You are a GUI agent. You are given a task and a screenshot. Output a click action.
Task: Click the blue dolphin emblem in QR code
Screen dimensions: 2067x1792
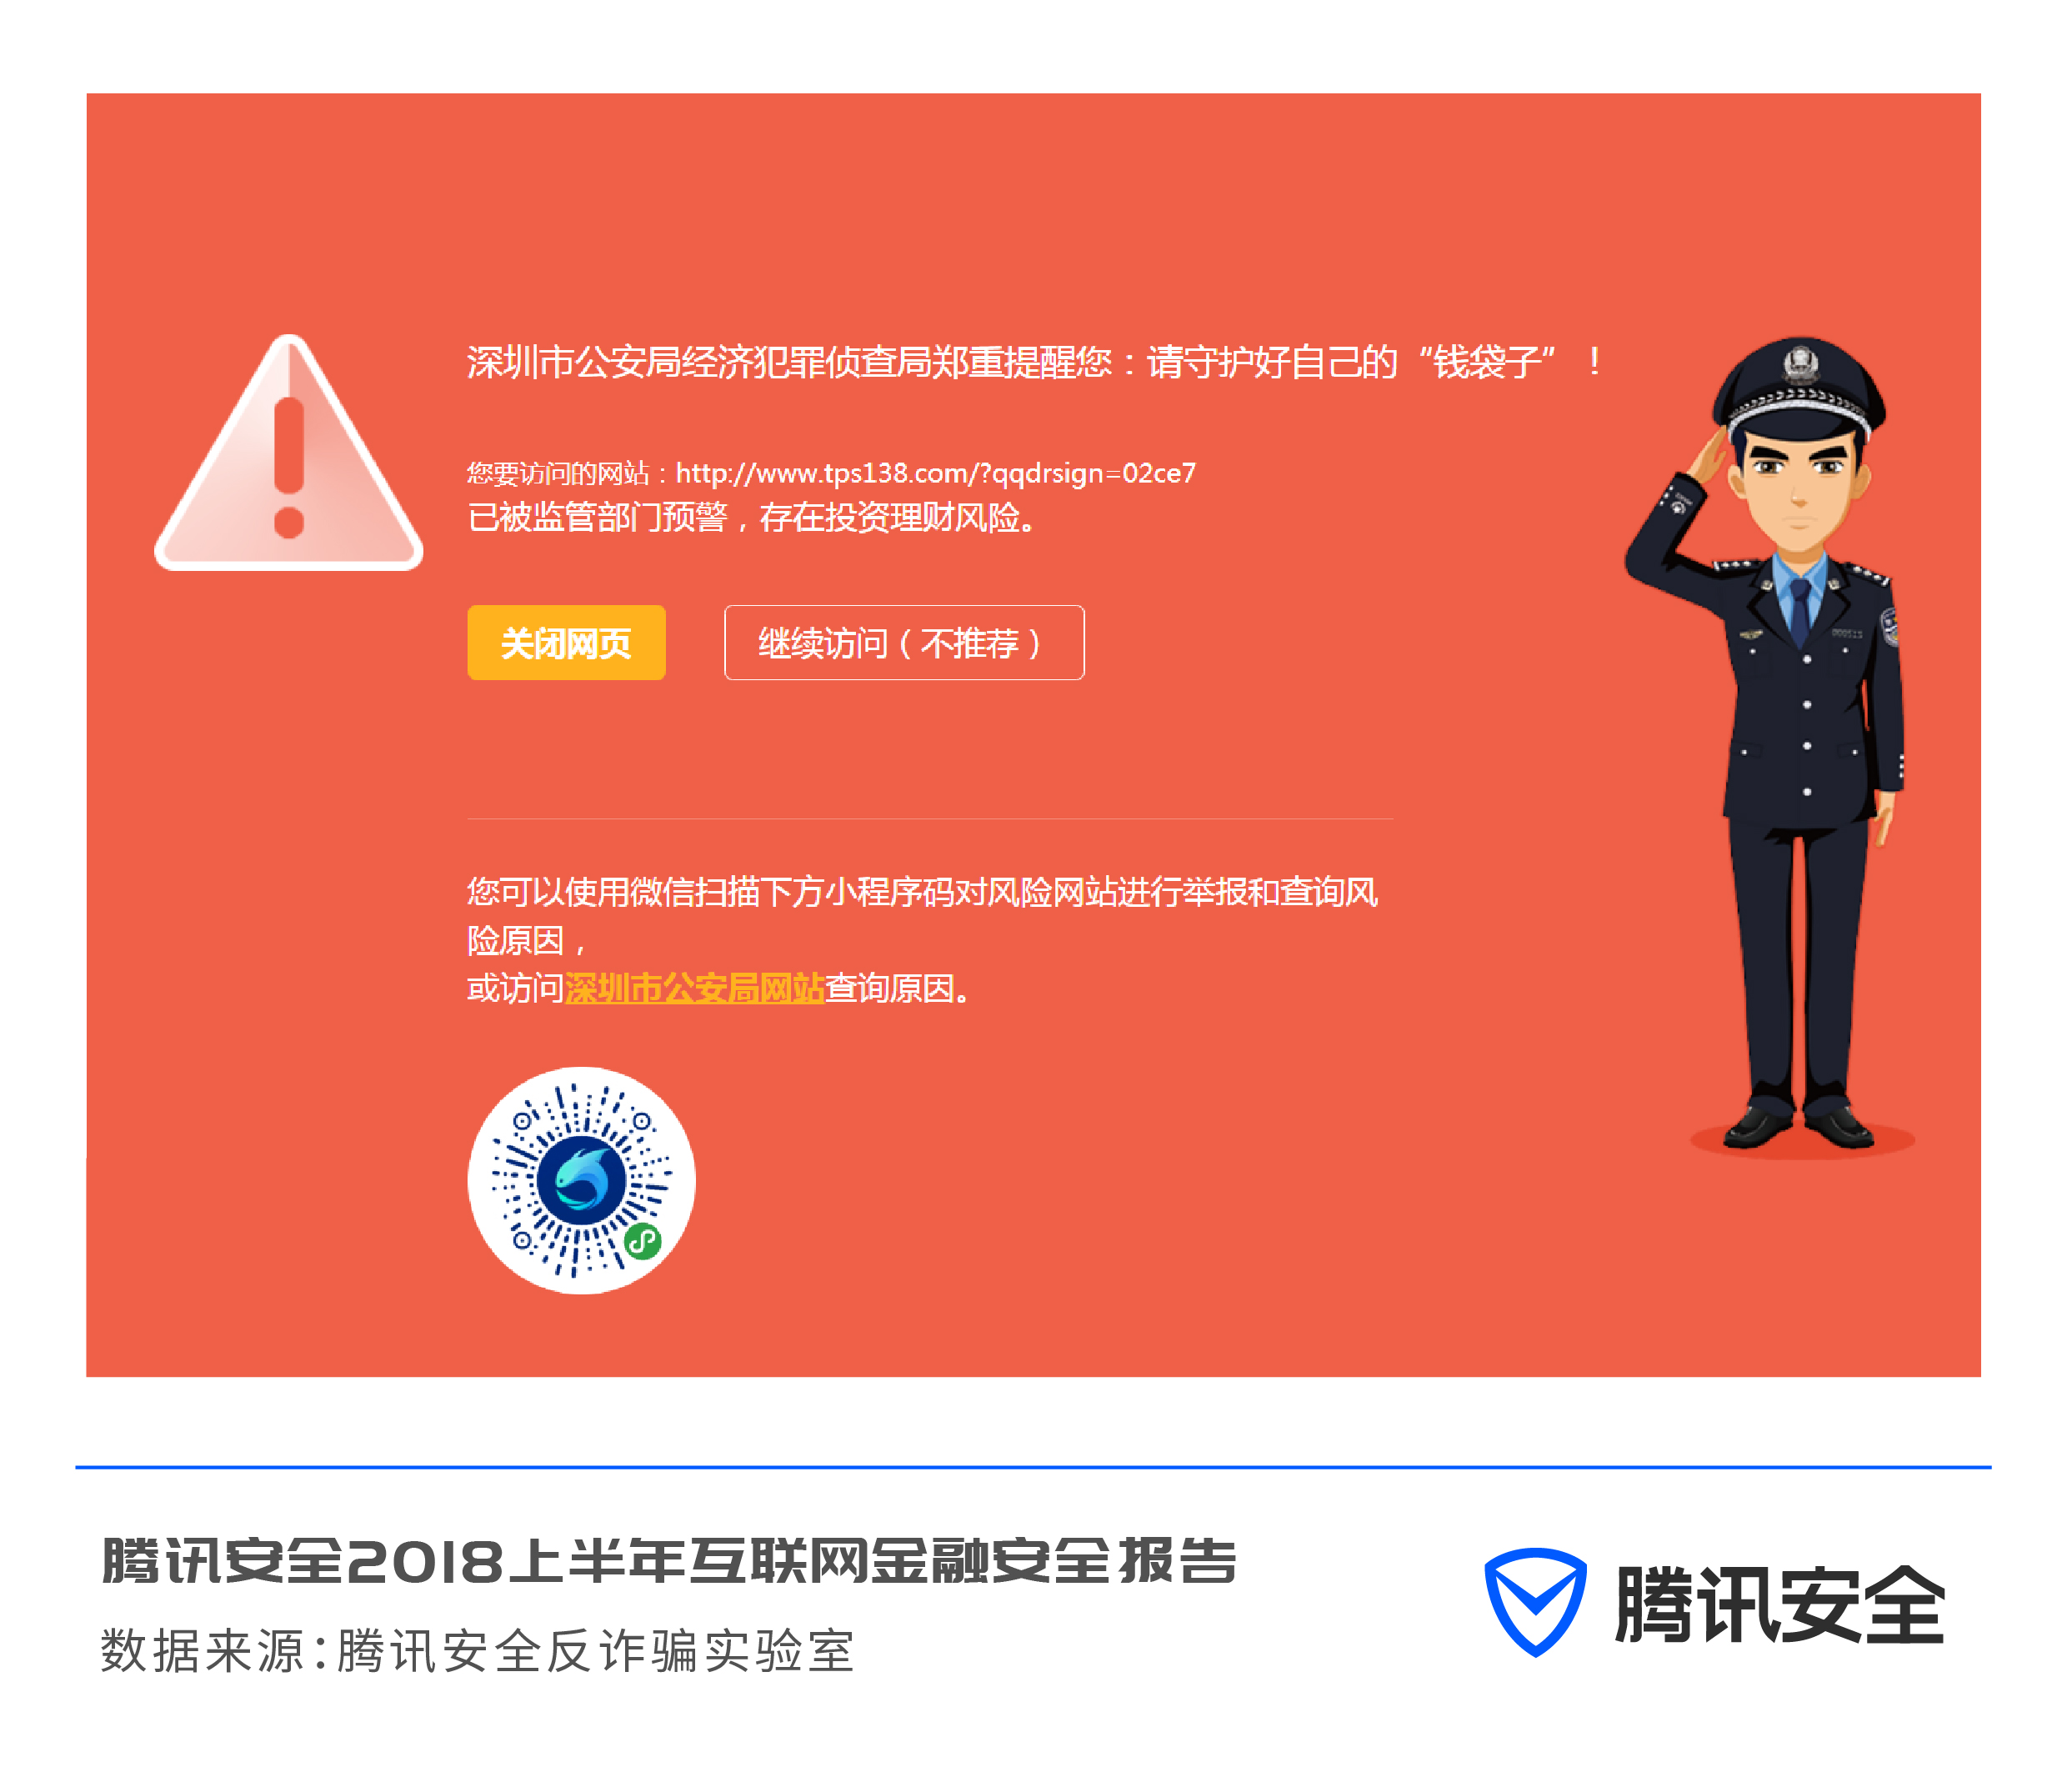coord(581,1180)
